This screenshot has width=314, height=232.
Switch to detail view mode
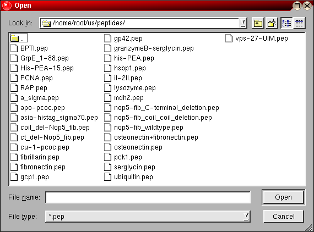tap(299, 23)
